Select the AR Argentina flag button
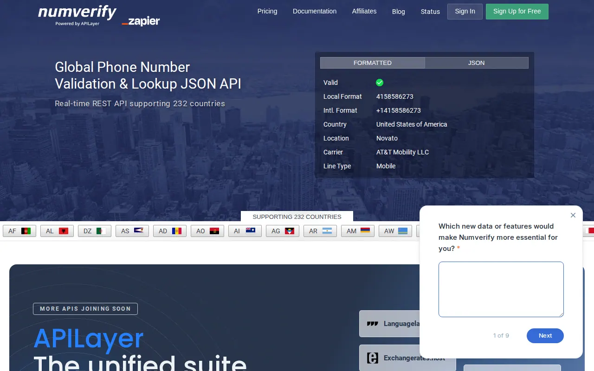 pos(320,231)
